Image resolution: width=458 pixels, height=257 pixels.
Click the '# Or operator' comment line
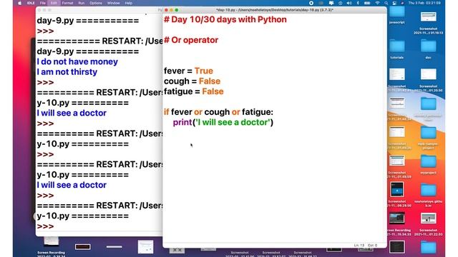[x=191, y=40]
